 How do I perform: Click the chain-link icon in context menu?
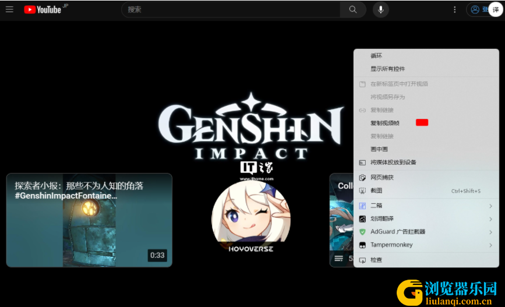pyautogui.click(x=362, y=110)
